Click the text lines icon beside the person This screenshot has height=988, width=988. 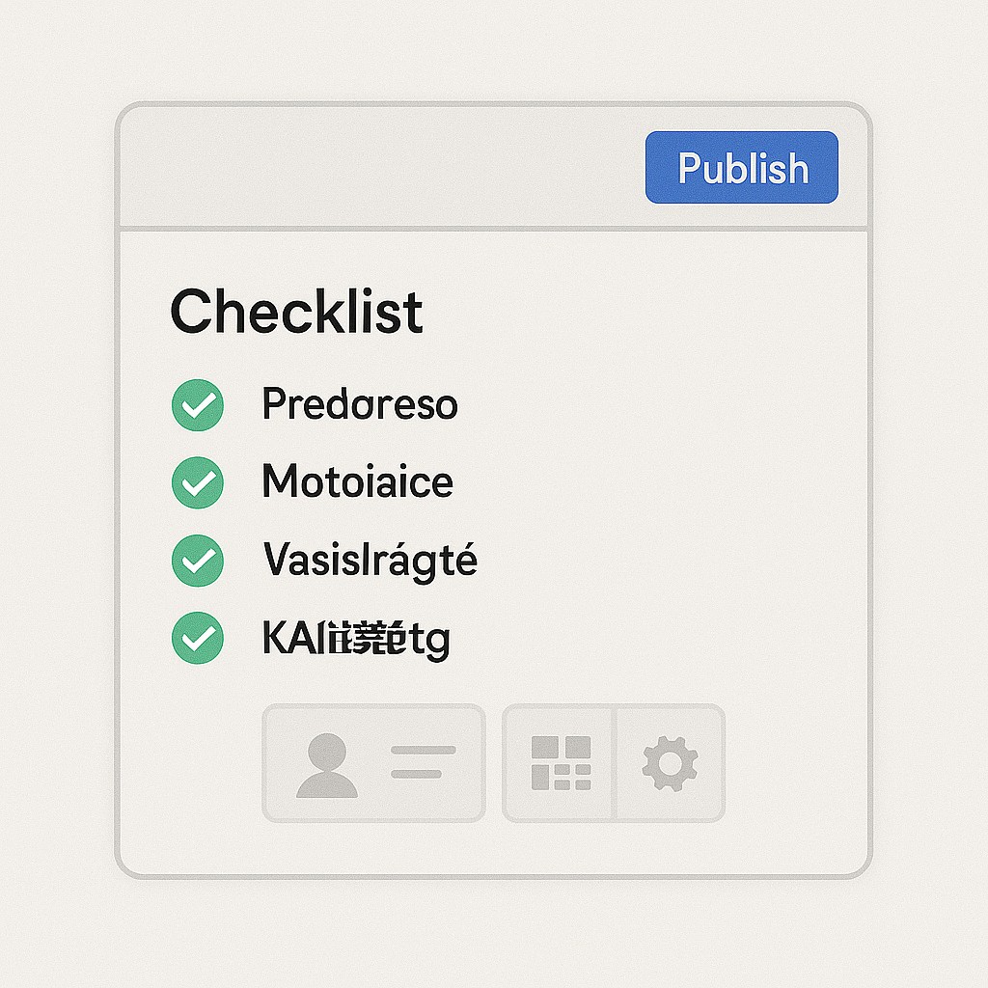[423, 762]
